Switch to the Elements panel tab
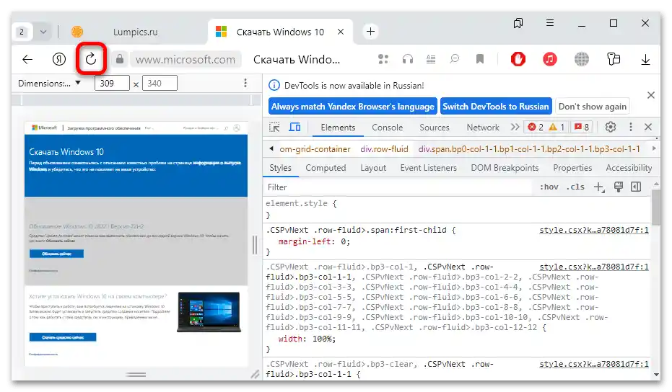The image size is (672, 392). tap(338, 128)
